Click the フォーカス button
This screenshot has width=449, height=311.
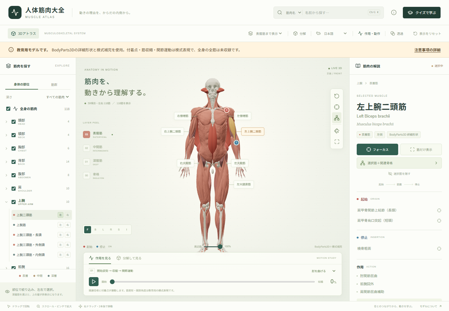tap(377, 150)
